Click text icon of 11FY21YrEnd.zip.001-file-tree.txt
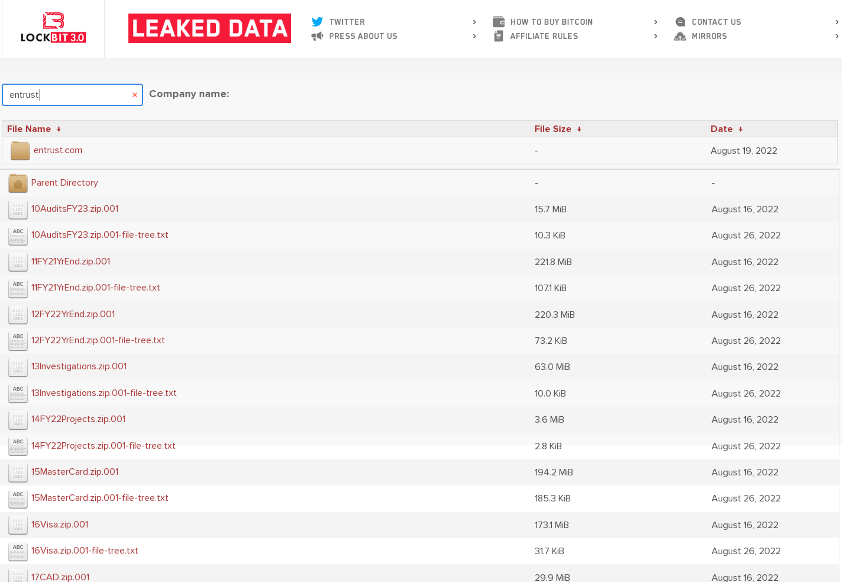 click(18, 288)
